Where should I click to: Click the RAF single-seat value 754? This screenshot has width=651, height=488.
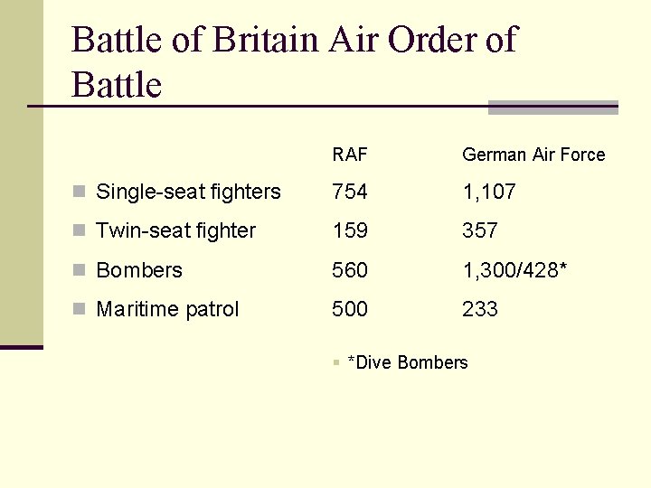[350, 192]
